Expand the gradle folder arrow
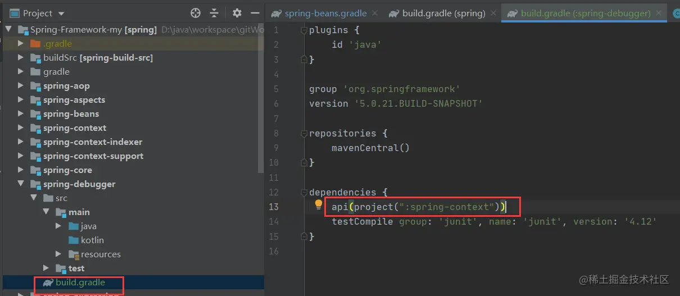The width and height of the screenshot is (680, 296). 21,71
